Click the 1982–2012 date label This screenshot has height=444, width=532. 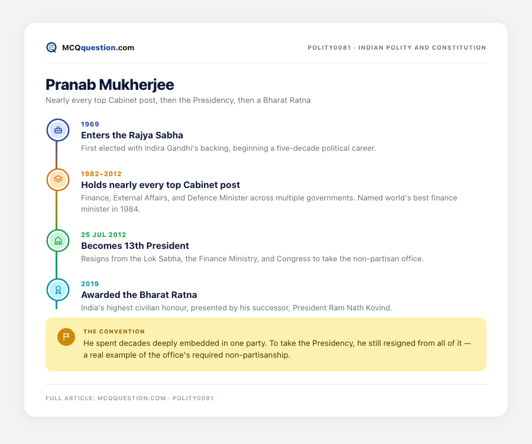pyautogui.click(x=101, y=174)
